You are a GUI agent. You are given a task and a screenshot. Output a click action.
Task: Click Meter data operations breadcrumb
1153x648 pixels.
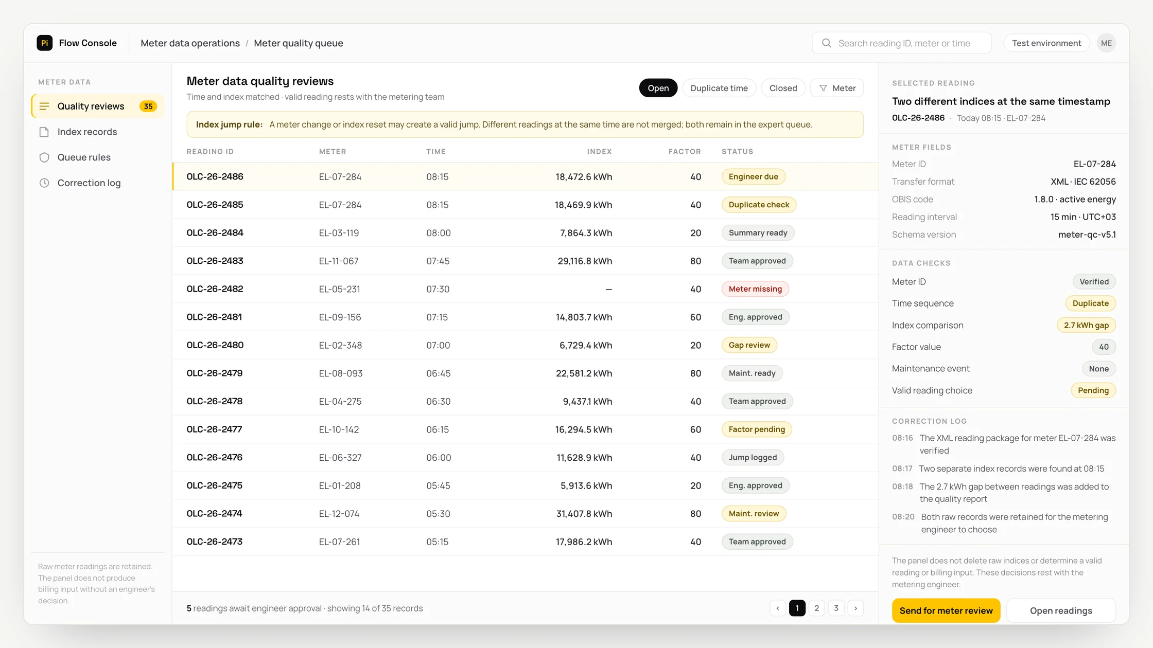(x=190, y=43)
